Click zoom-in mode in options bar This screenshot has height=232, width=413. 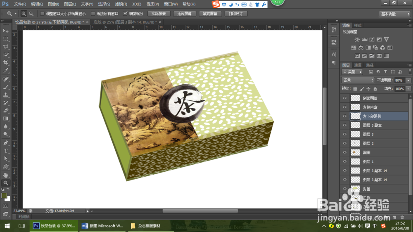[24, 14]
